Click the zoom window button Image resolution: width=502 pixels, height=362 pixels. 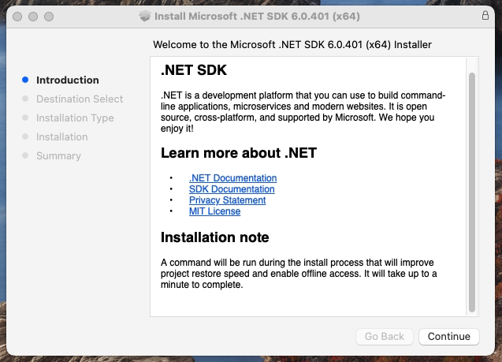(x=49, y=17)
